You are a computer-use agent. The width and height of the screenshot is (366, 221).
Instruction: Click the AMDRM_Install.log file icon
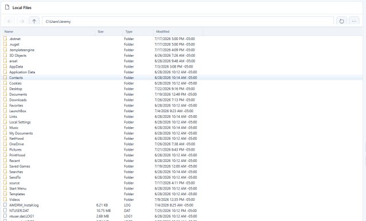tap(5, 205)
